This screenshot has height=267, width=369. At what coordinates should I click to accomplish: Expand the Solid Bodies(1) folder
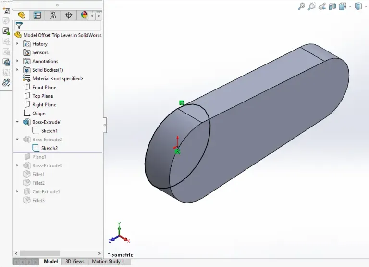coord(17,70)
